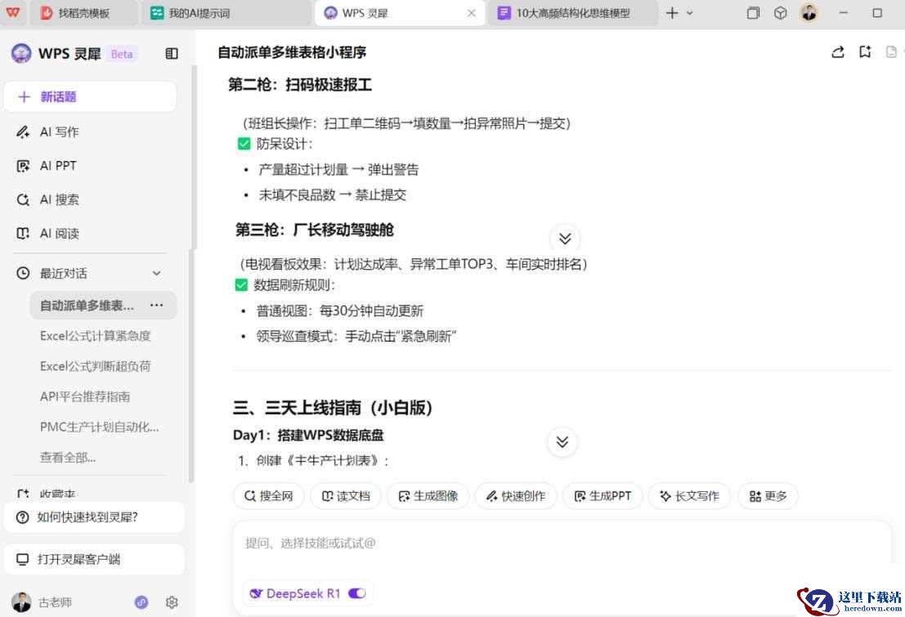Click the bookmark/favorite icon in header
Screen dimensions: 905x617
point(865,52)
